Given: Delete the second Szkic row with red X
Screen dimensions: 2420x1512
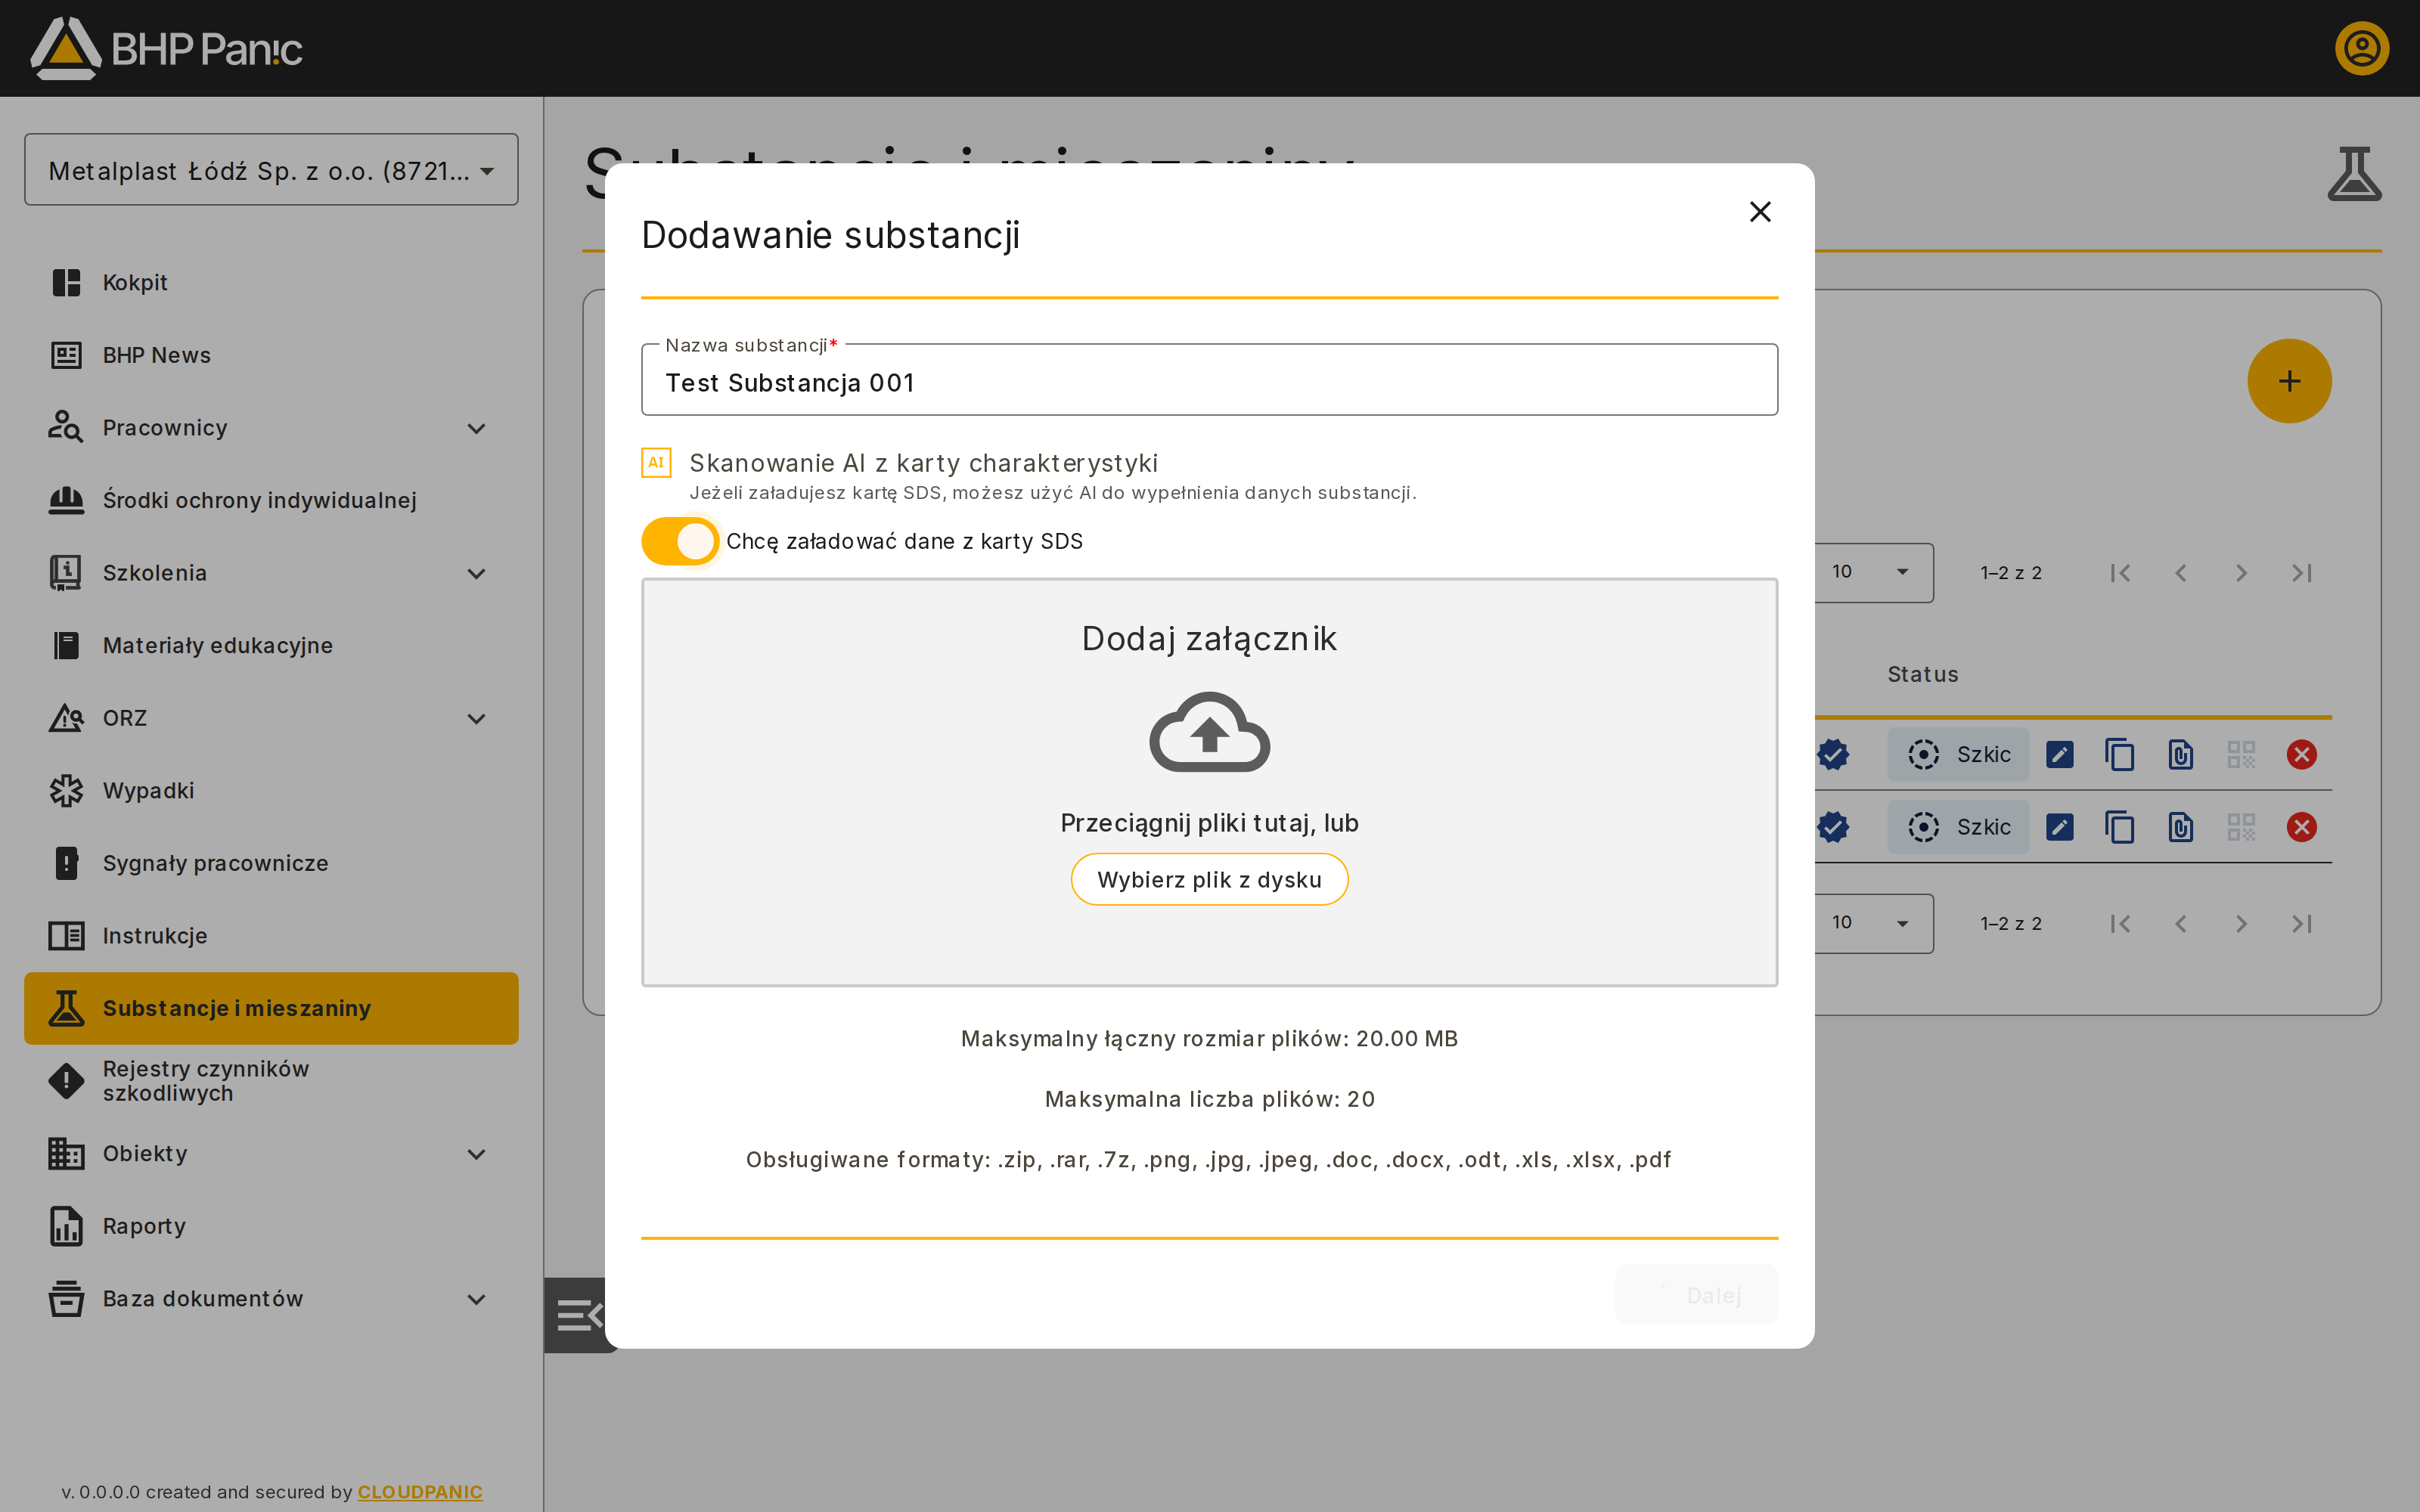Looking at the screenshot, I should (2301, 827).
